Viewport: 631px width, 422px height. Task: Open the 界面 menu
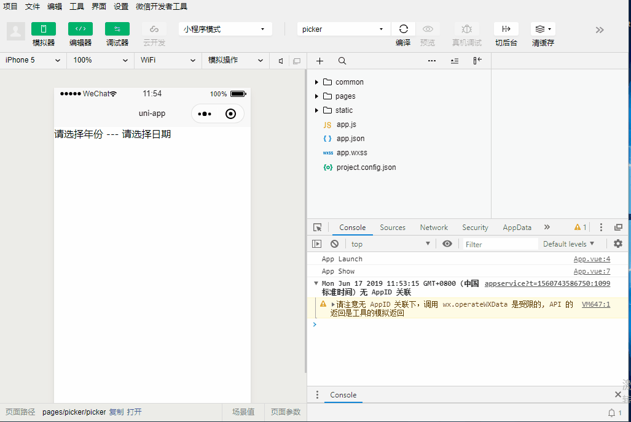pos(98,6)
